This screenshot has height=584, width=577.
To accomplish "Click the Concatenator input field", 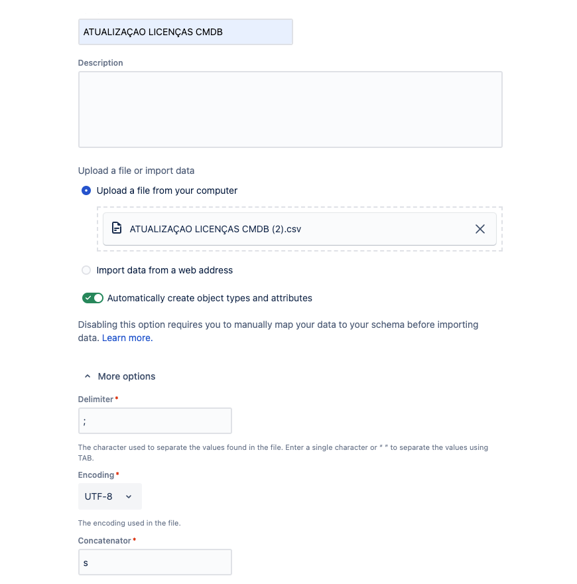I will coord(155,562).
